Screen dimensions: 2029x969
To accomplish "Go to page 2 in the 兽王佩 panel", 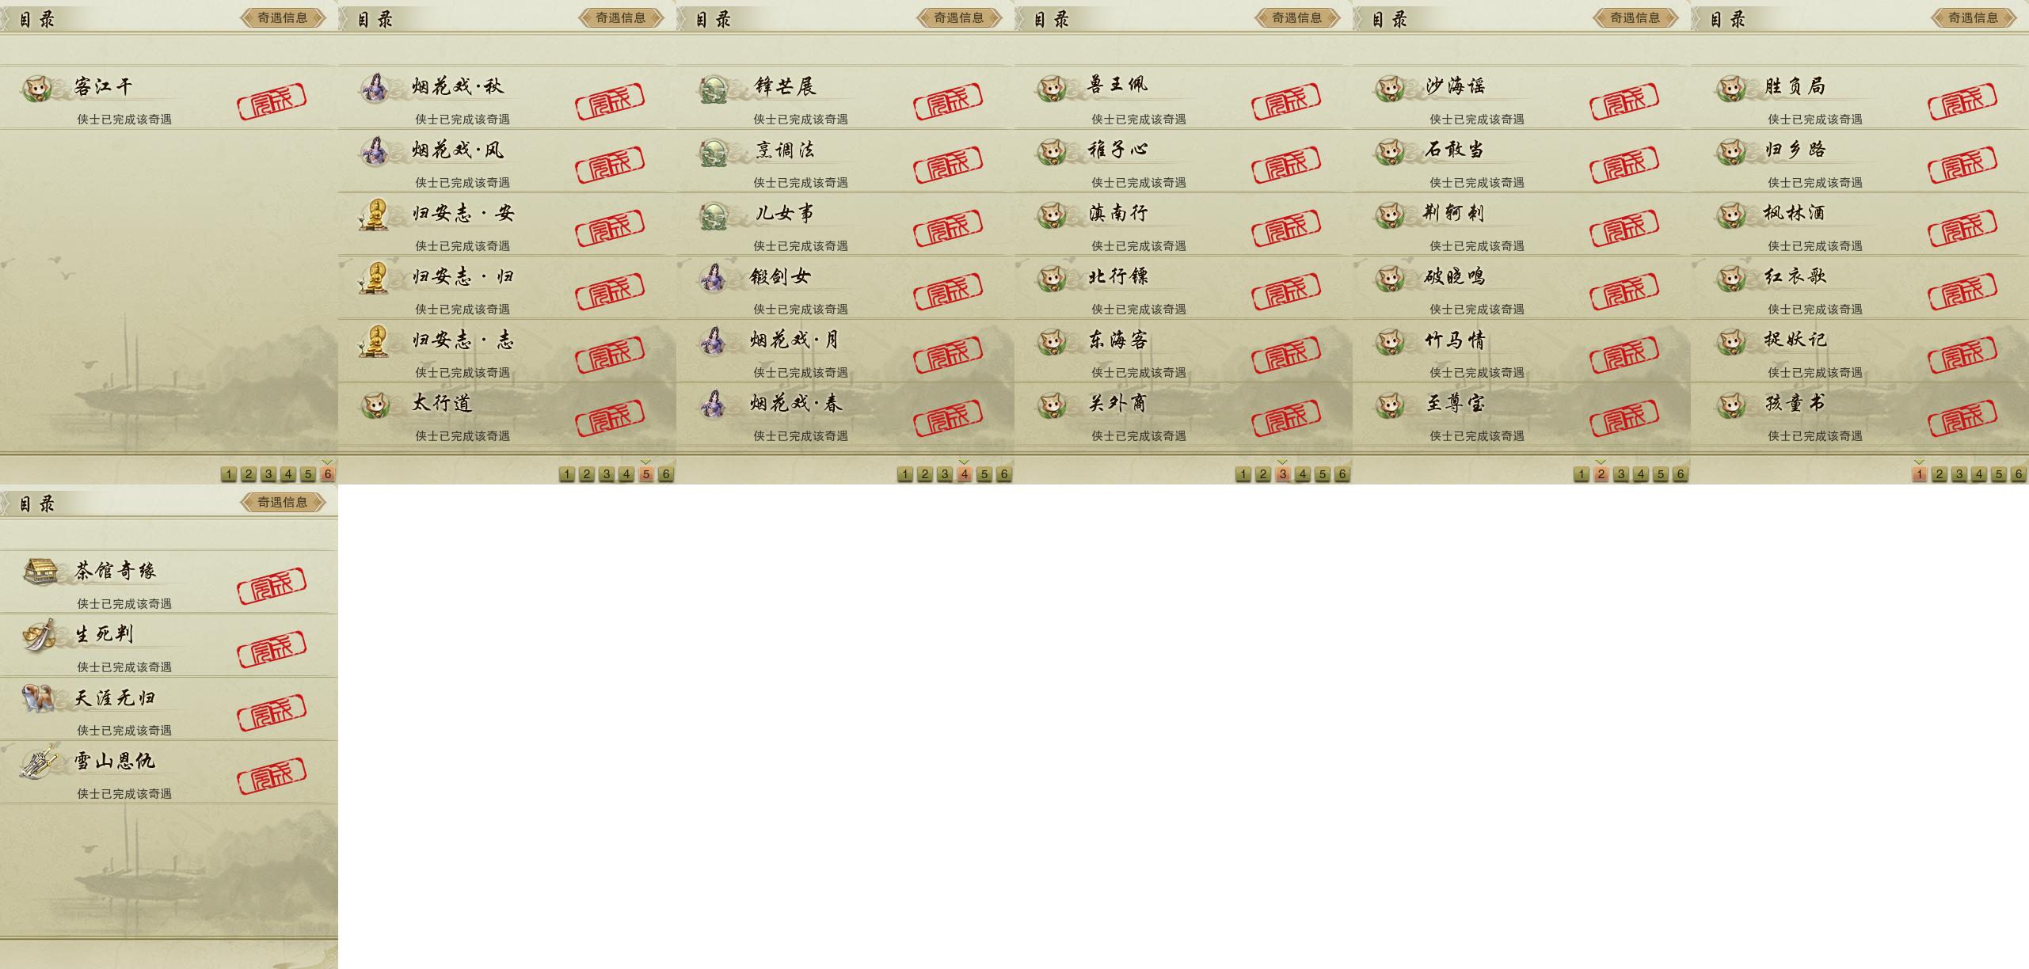I will pyautogui.click(x=1263, y=474).
